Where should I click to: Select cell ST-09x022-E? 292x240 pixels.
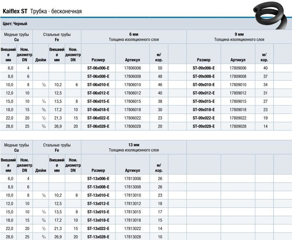[x=203, y=118]
